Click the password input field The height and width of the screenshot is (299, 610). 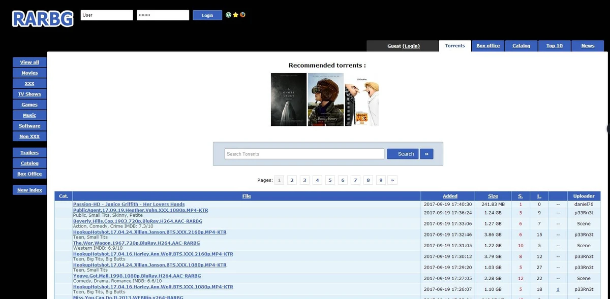coord(163,15)
